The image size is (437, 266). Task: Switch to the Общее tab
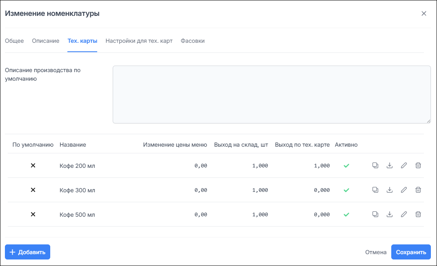click(14, 41)
